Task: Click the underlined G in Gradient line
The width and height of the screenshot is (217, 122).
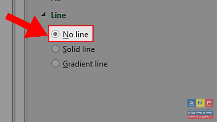Action: [65, 64]
